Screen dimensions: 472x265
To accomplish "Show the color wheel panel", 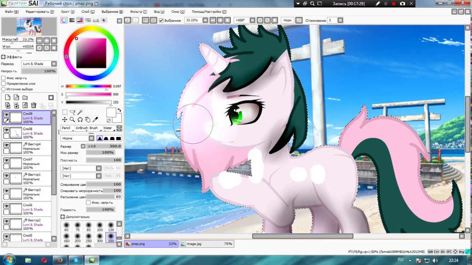I will pos(64,20).
